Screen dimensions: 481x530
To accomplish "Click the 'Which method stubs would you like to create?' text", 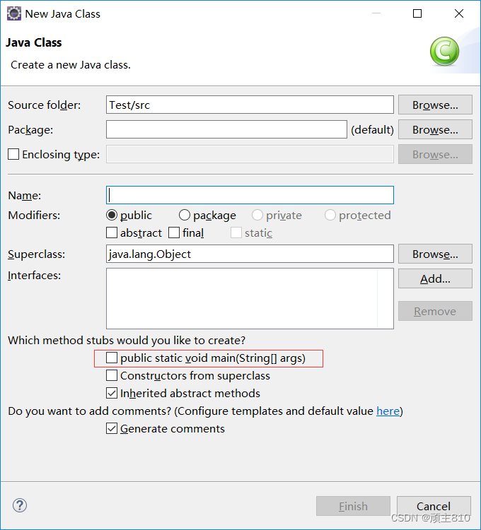I will pos(127,340).
